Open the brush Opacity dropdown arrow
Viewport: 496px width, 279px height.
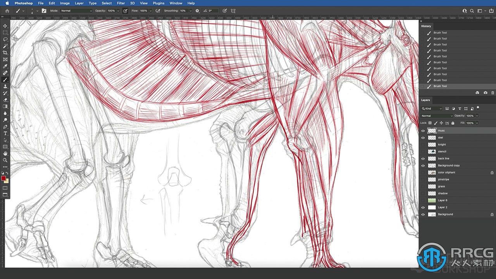click(x=119, y=11)
